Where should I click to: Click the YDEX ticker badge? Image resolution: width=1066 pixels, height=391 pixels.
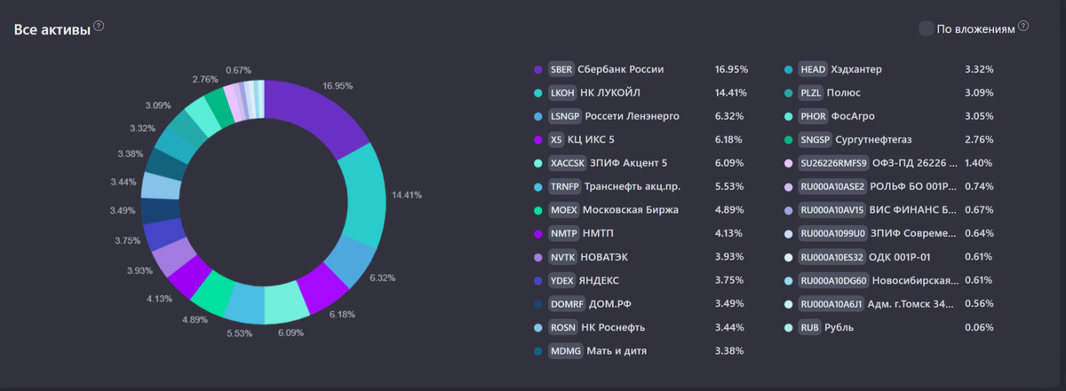point(562,280)
